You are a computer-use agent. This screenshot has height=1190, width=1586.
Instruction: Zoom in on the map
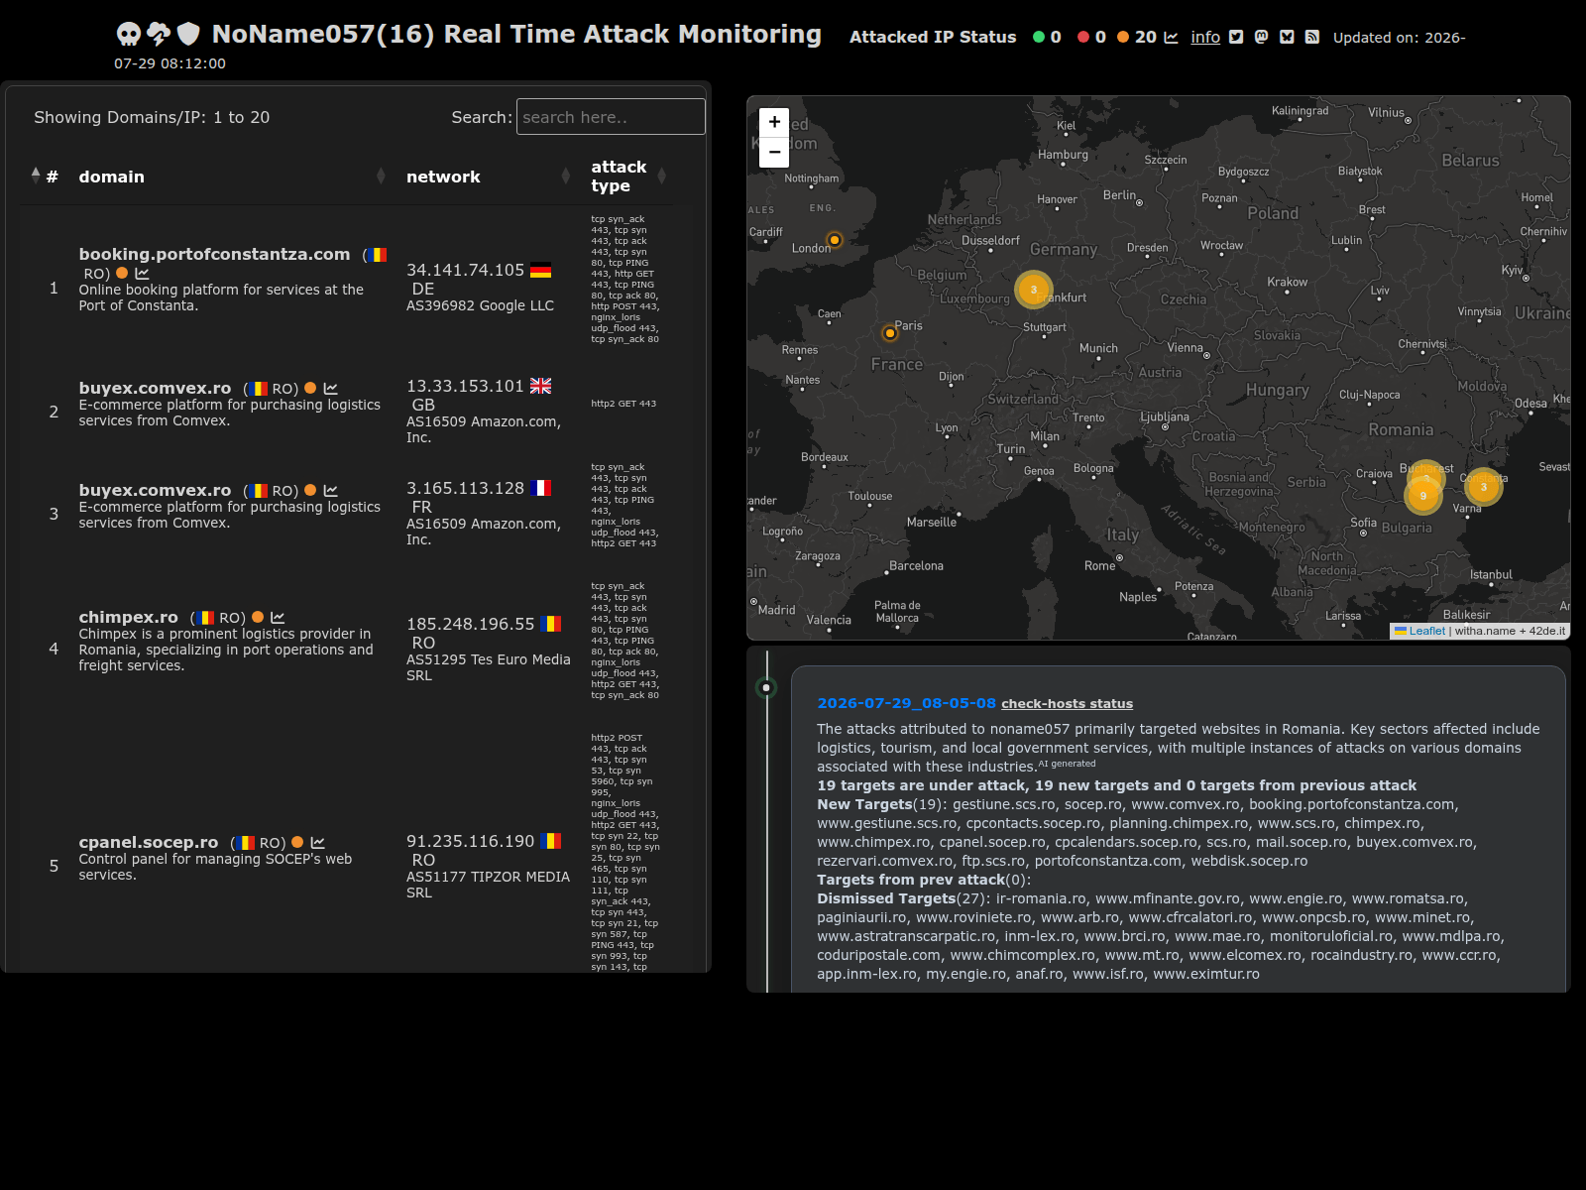tap(774, 122)
